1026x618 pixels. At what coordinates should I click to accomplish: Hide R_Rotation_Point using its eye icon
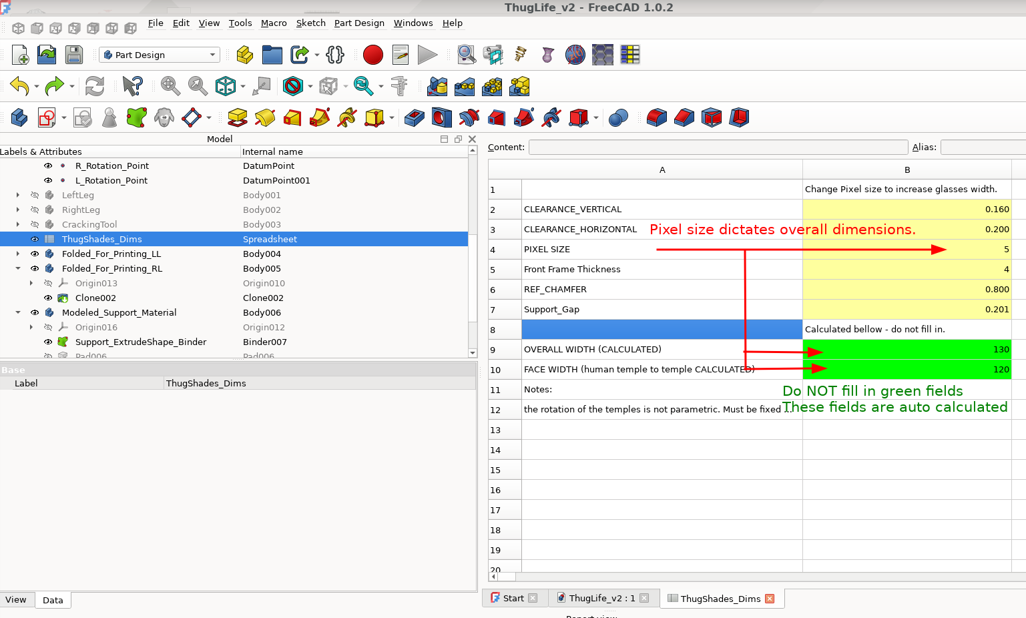[x=48, y=166]
